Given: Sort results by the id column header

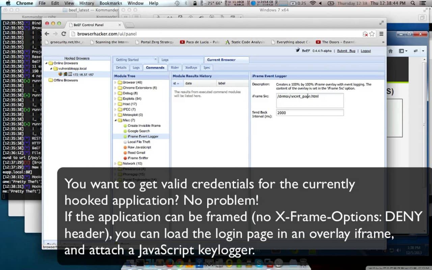Looking at the screenshot, I should click(177, 83).
